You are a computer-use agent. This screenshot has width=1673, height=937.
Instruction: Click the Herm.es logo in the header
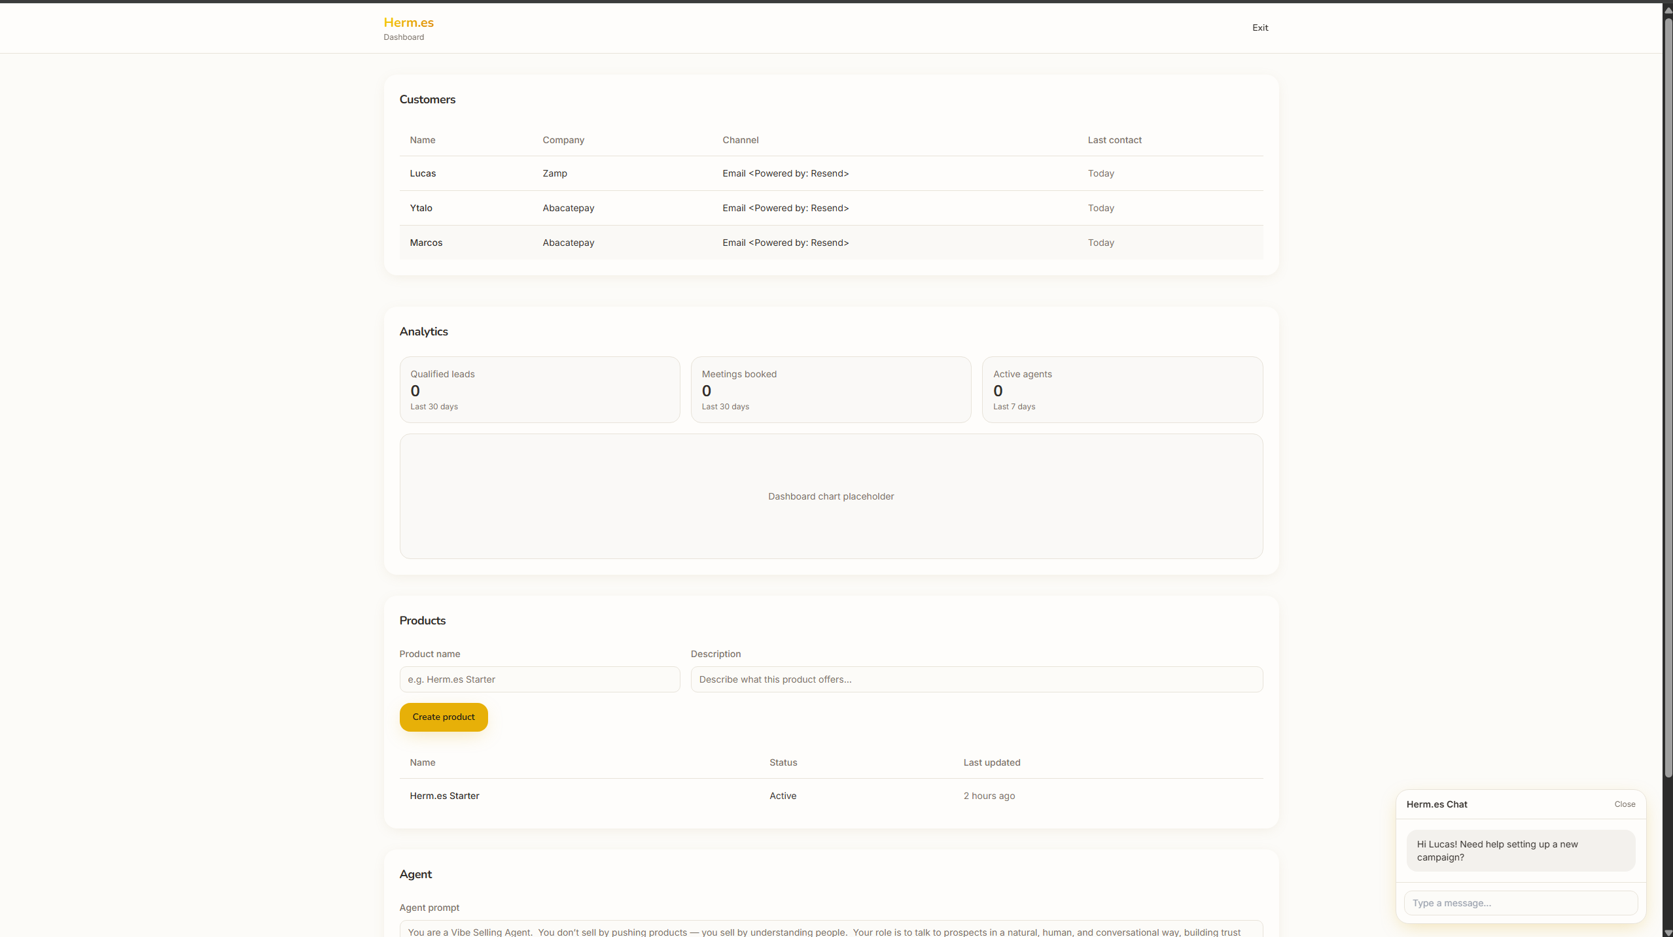(408, 23)
